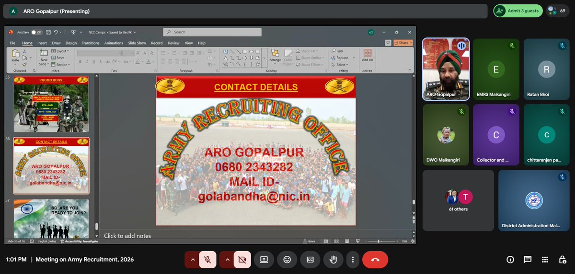Viewport: 575px width, 274px height.
Task: Open the File menu
Action: (13, 43)
